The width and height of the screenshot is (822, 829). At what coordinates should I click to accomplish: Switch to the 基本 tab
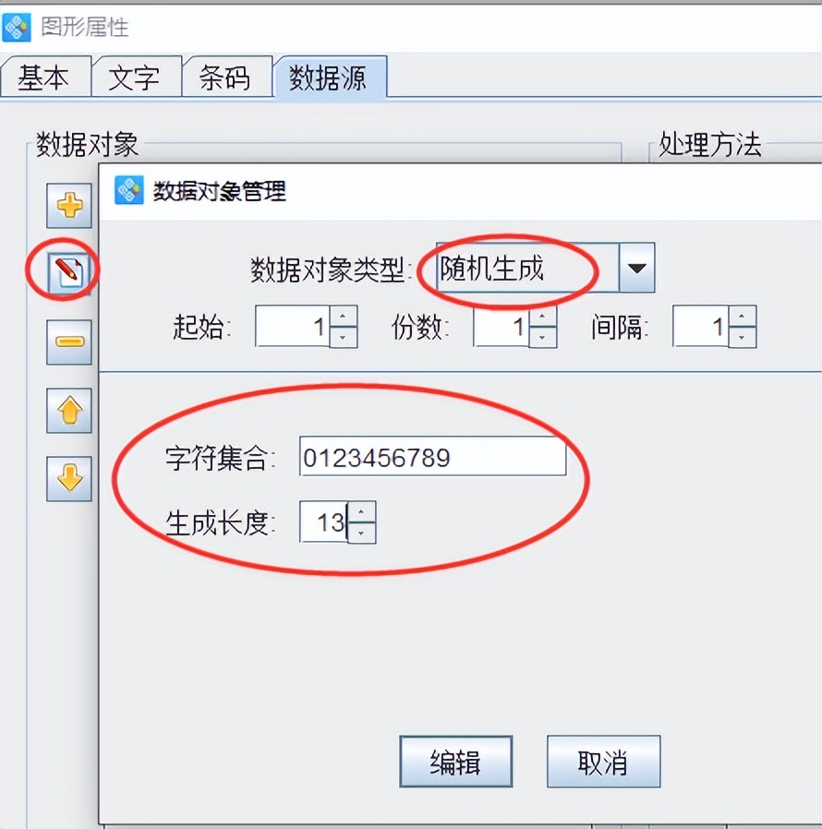pos(45,78)
